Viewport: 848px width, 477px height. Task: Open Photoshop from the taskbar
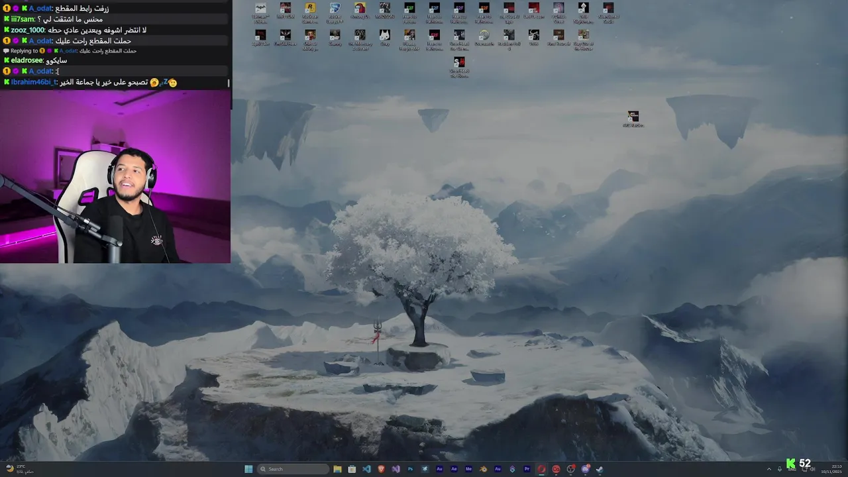coord(410,469)
